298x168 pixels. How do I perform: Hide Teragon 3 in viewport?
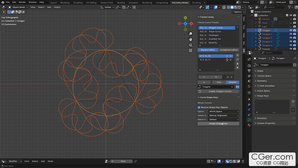291,41
